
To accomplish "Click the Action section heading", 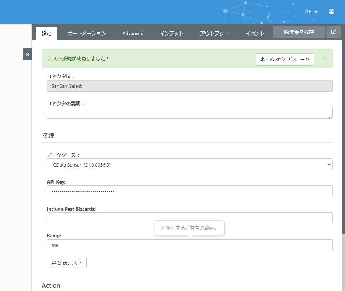I will pos(51,285).
